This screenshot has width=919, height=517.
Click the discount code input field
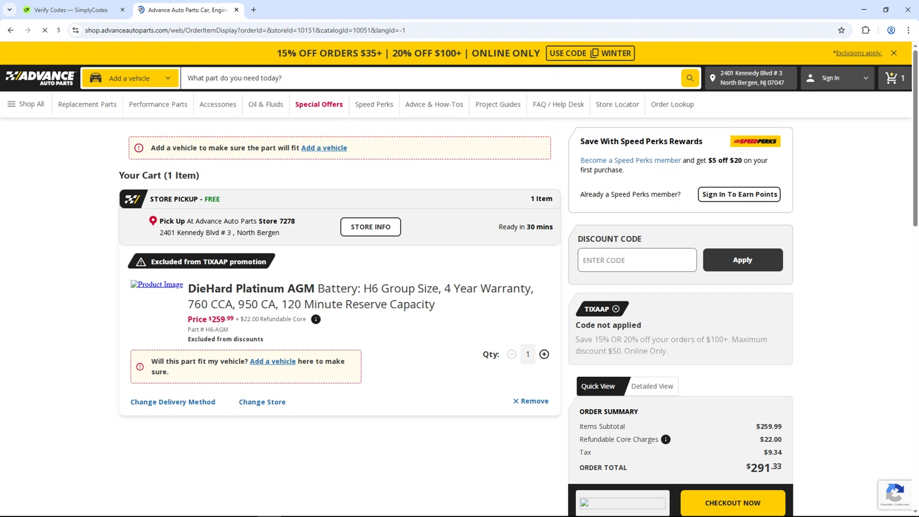pyautogui.click(x=637, y=260)
